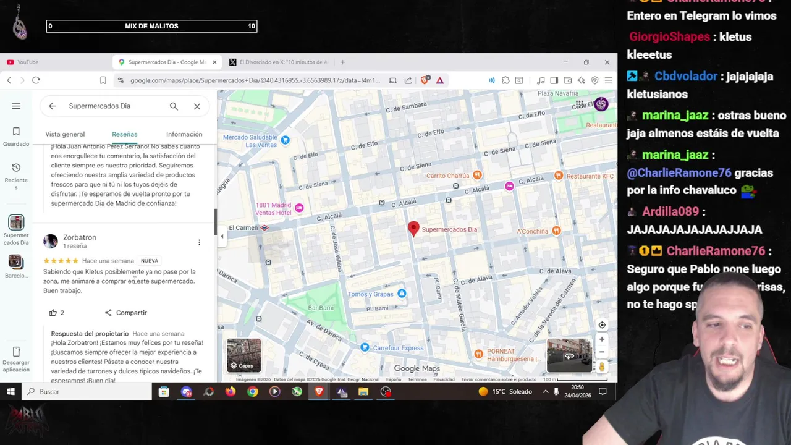Open the Google Maps hamburger menu
Screen dimensions: 791x445
click(x=16, y=106)
